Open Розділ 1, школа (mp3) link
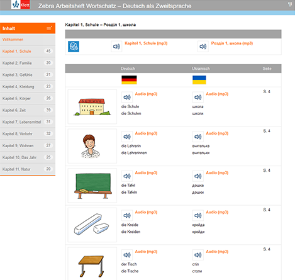 232,43
